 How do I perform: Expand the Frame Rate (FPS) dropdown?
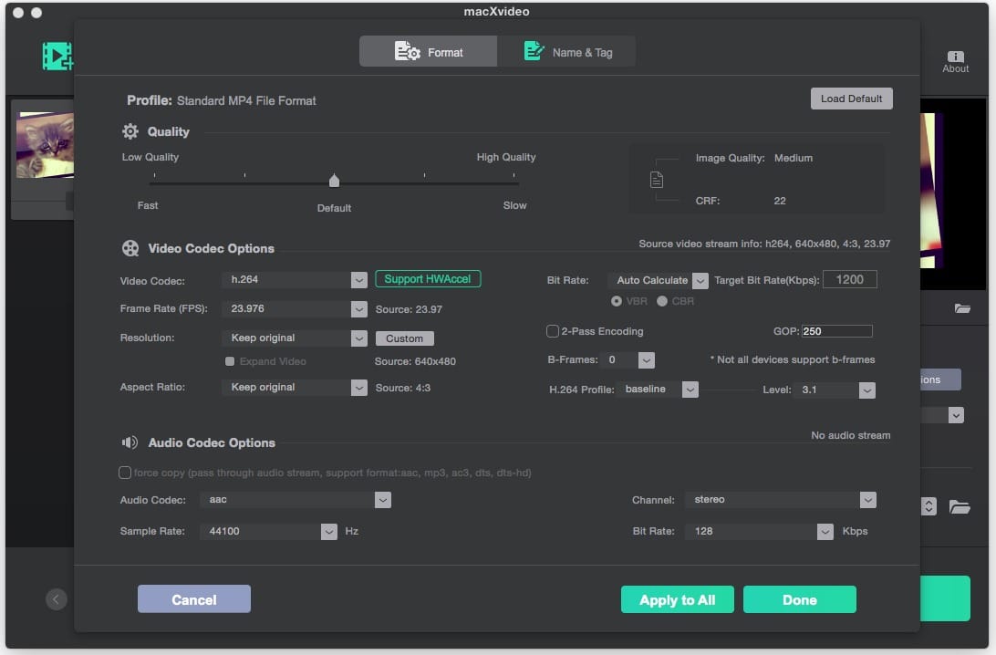point(358,309)
